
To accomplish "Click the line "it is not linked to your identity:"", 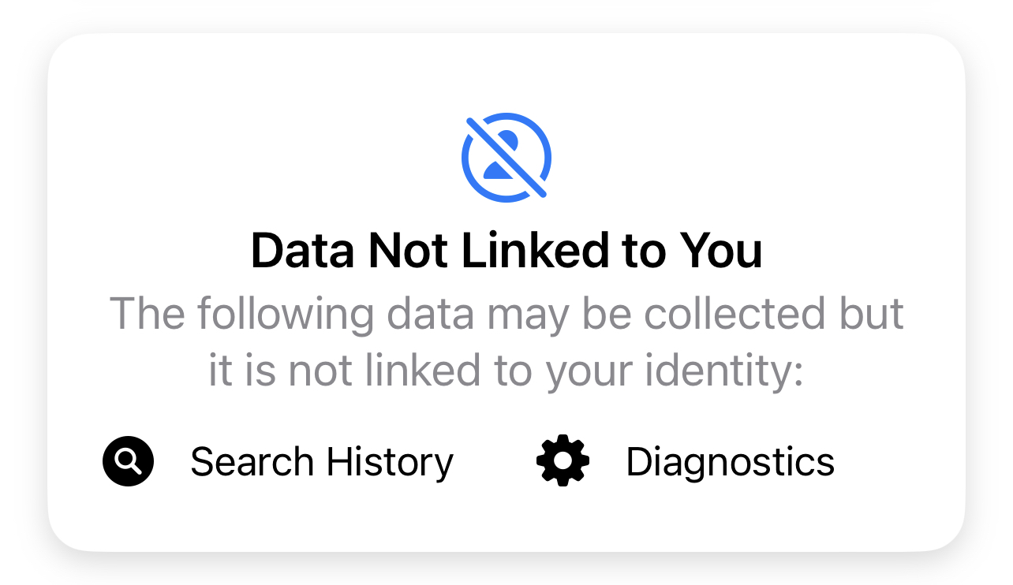I will click(x=506, y=371).
